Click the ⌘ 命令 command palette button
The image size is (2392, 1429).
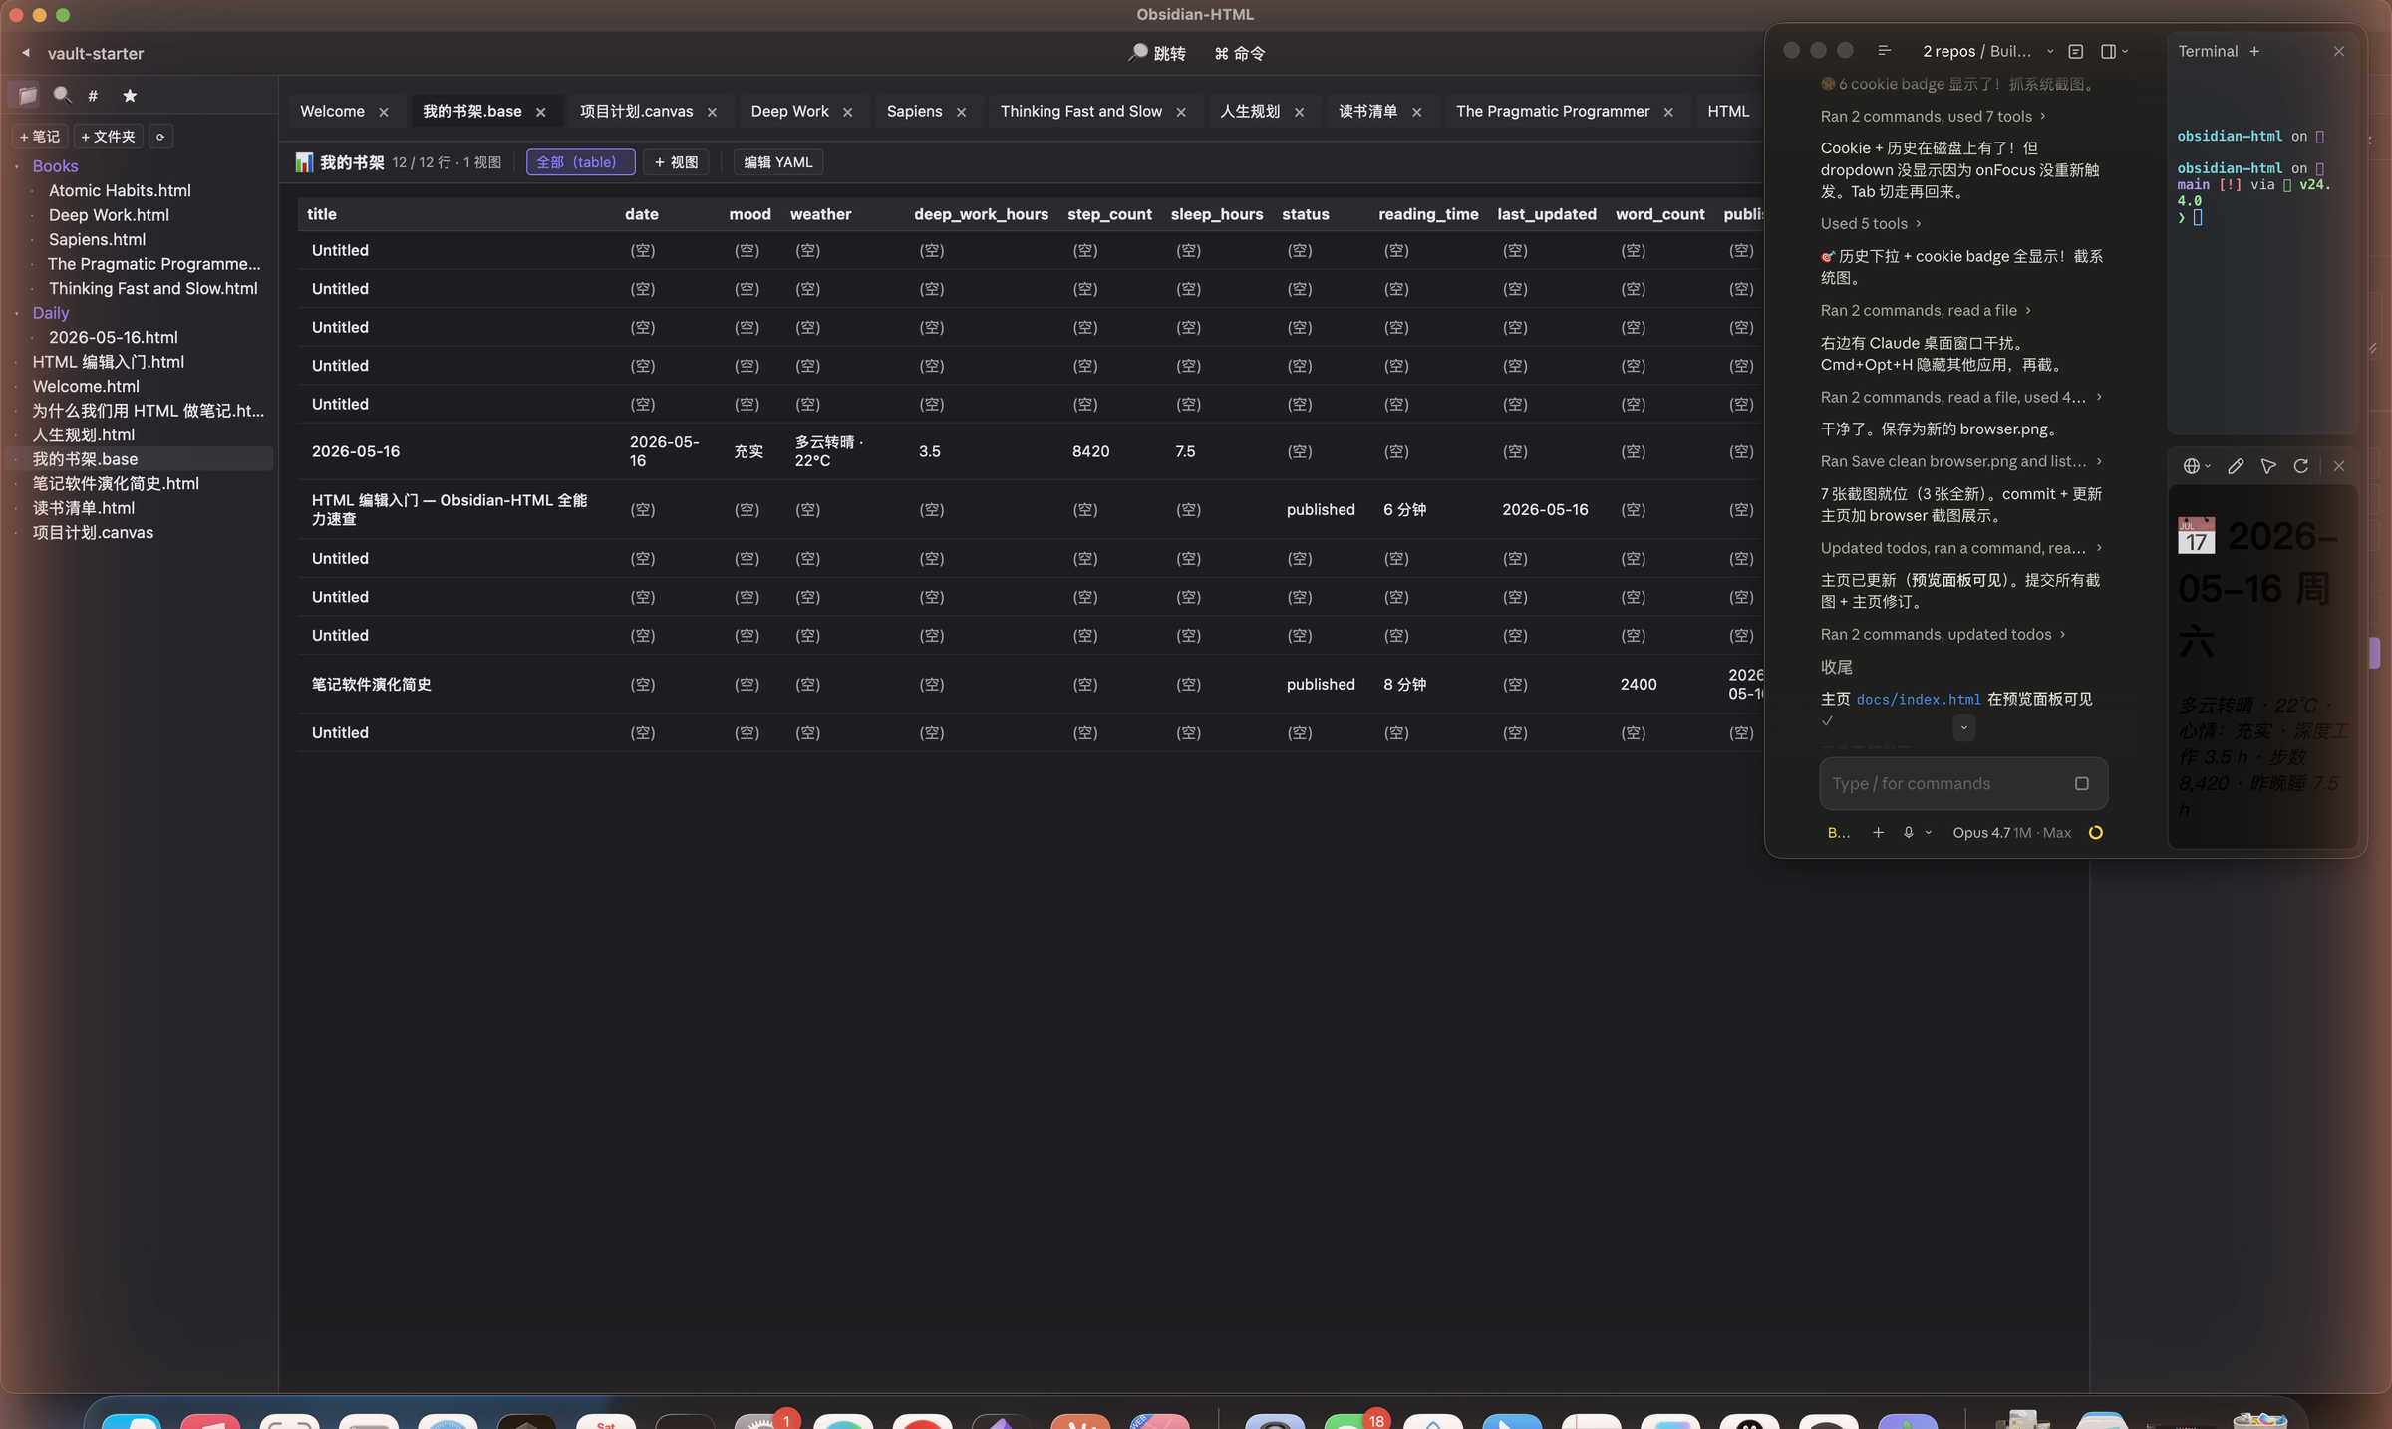click(x=1240, y=54)
